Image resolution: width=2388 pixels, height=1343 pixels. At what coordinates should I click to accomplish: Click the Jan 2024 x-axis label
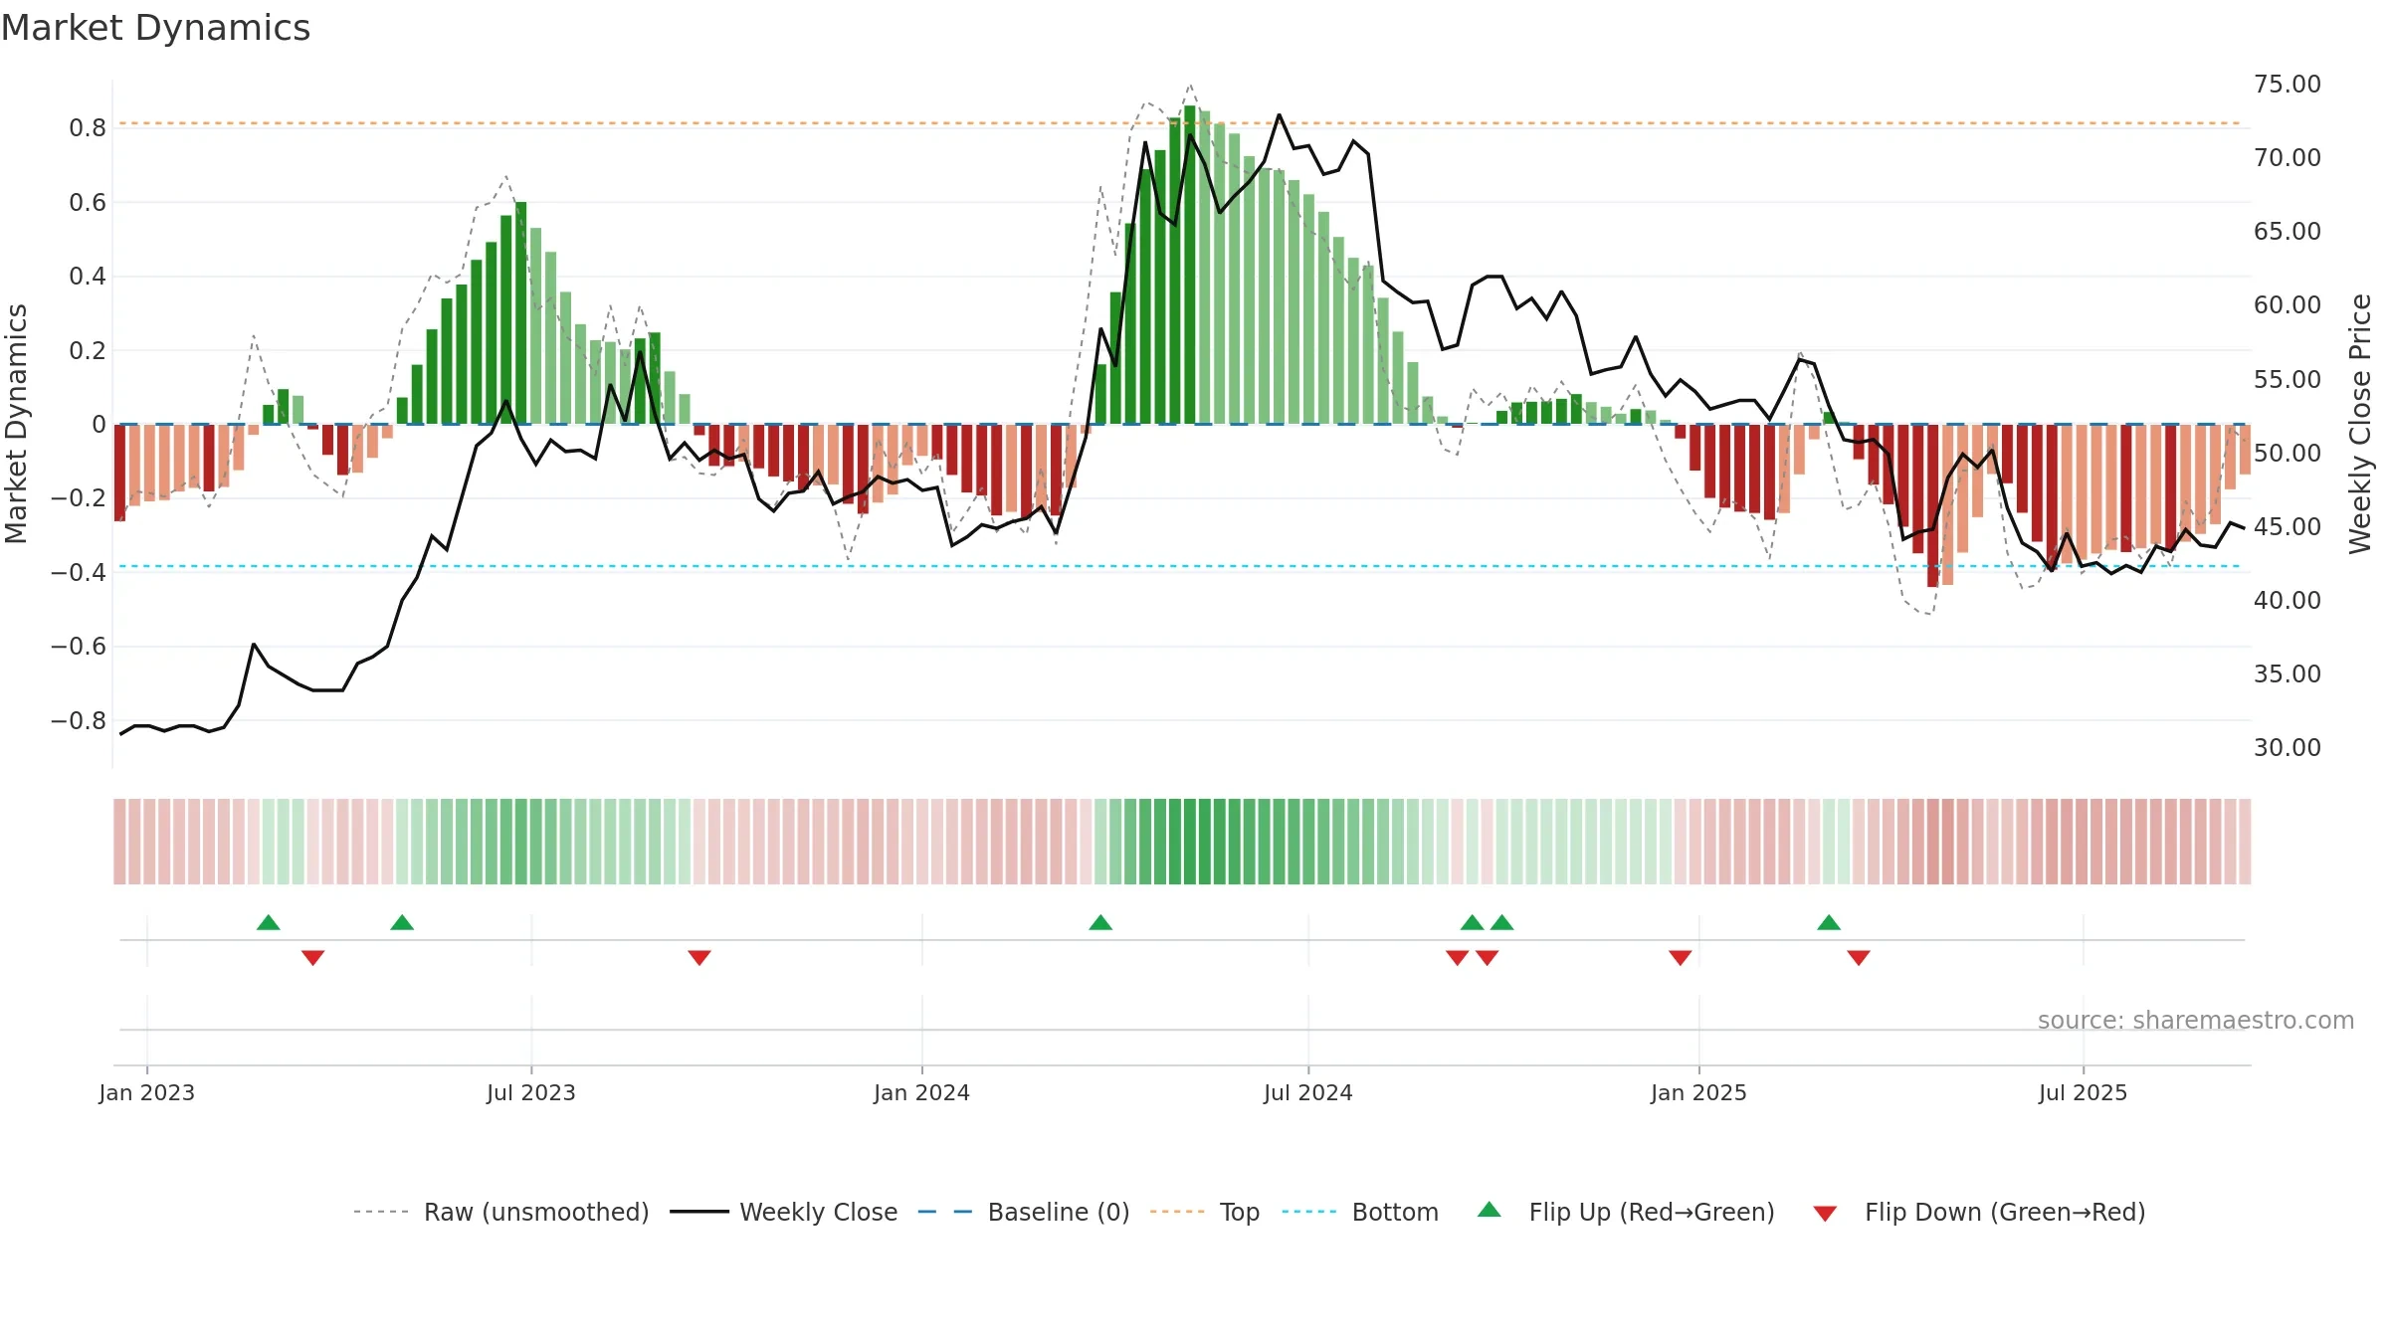921,1092
